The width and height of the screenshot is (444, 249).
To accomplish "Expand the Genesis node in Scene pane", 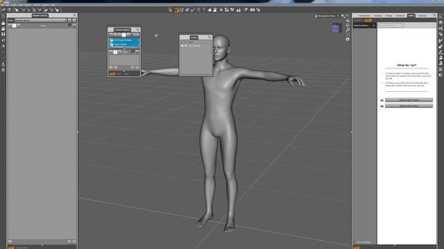I will point(189,46).
